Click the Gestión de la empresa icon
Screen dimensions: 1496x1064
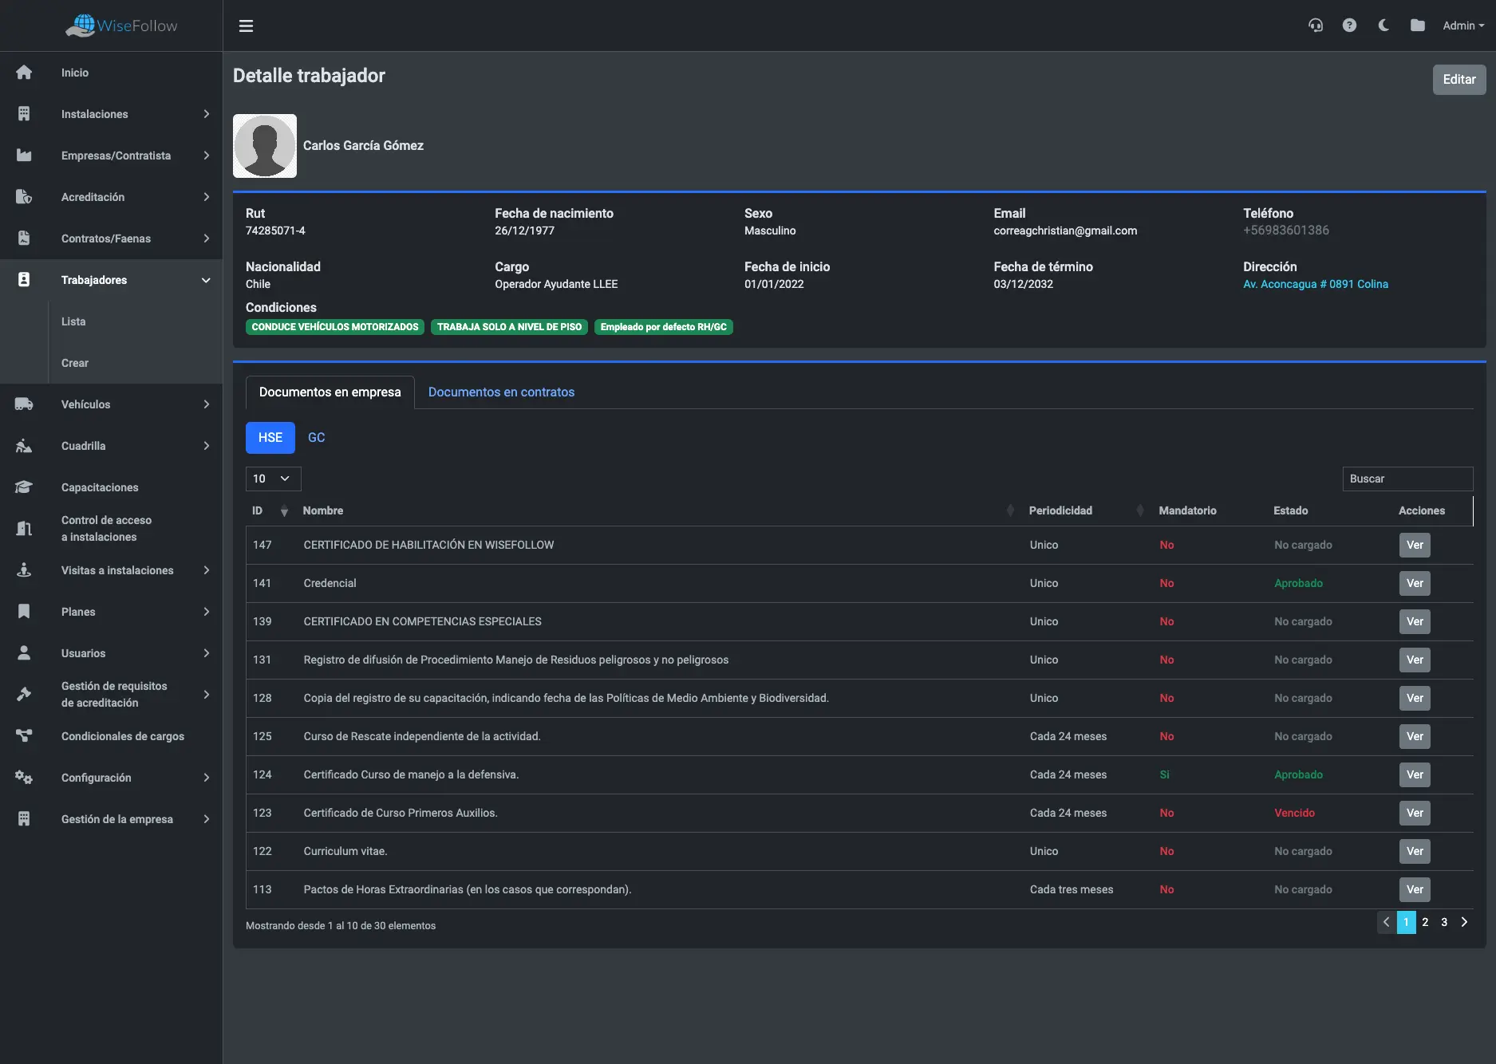[24, 819]
